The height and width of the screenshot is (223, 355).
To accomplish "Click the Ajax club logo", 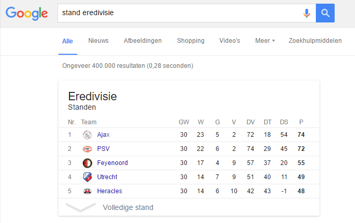I will [87, 135].
